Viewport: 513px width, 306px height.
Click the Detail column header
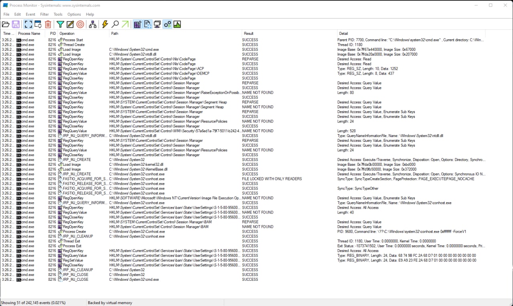click(x=411, y=34)
